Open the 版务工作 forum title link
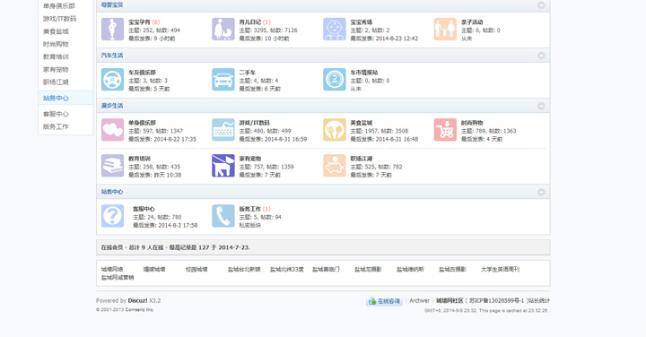This screenshot has width=646, height=337. tap(250, 209)
